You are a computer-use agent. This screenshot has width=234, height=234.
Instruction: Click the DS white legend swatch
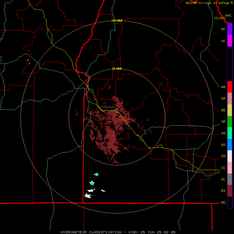pos(230,156)
